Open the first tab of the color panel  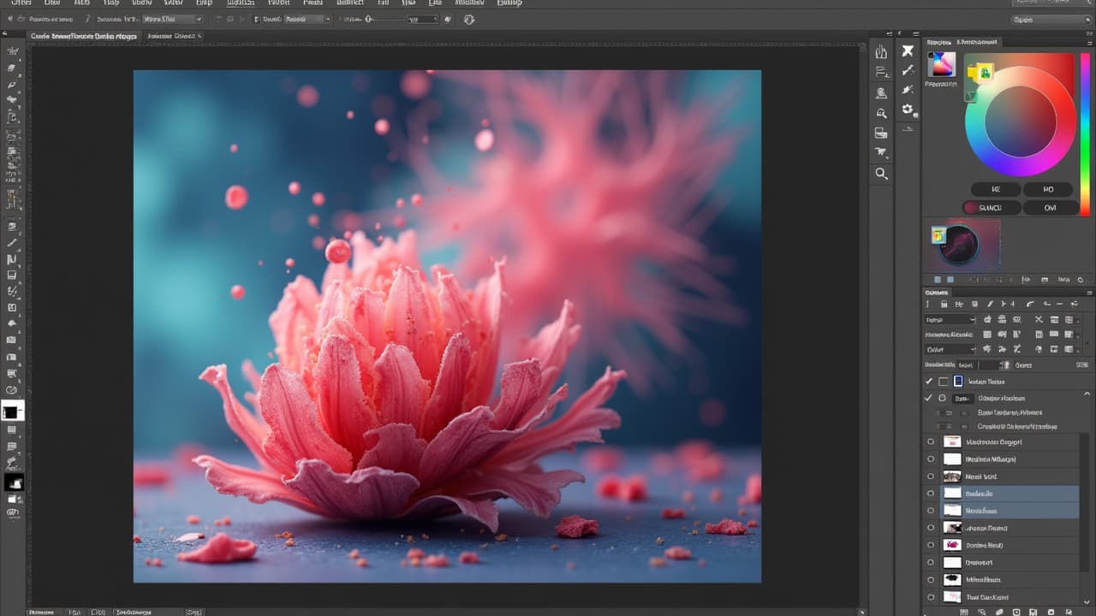[939, 41]
